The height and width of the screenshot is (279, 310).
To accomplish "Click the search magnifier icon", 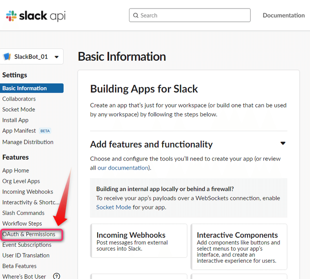I will pos(136,16).
